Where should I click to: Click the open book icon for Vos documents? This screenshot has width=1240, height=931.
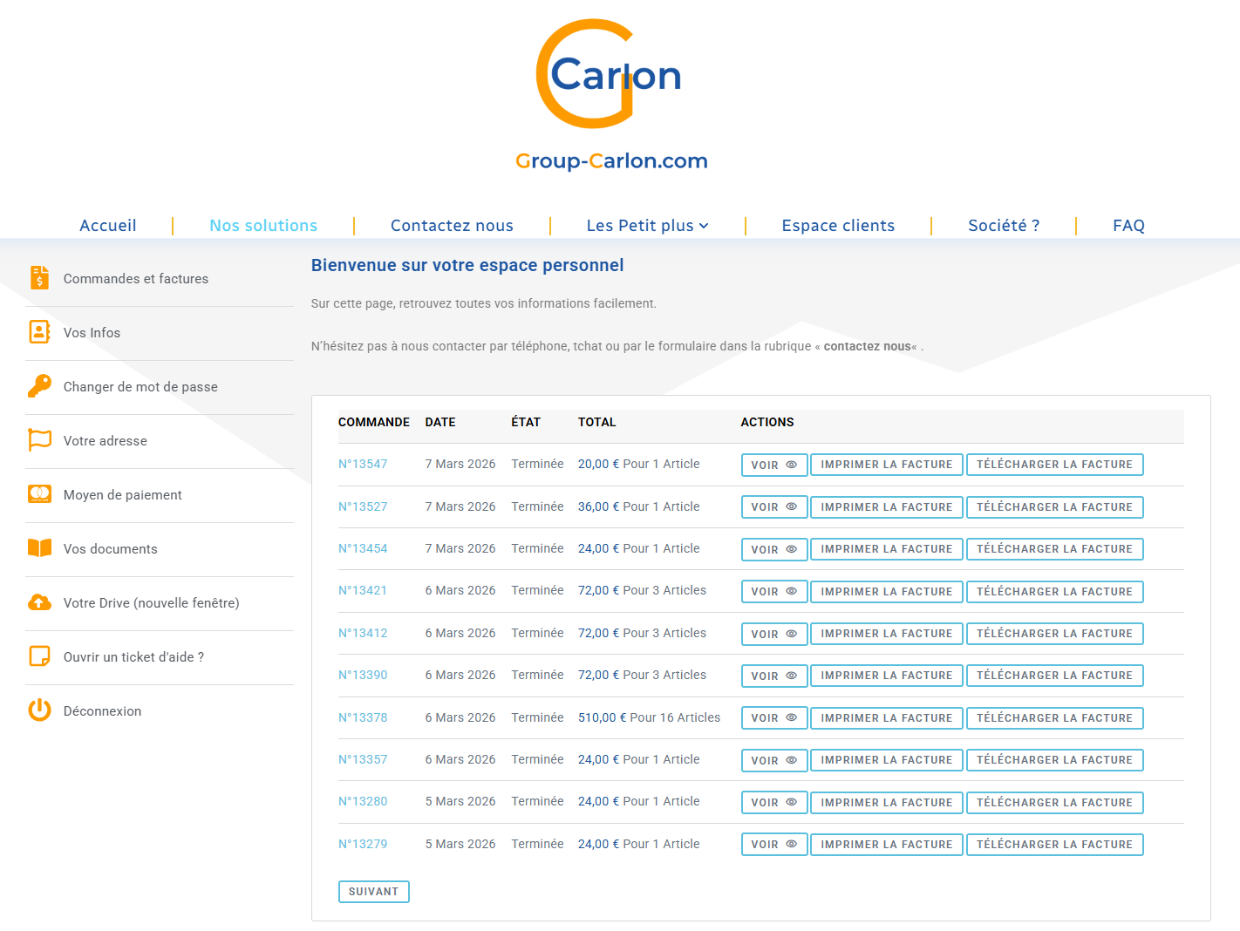[39, 548]
